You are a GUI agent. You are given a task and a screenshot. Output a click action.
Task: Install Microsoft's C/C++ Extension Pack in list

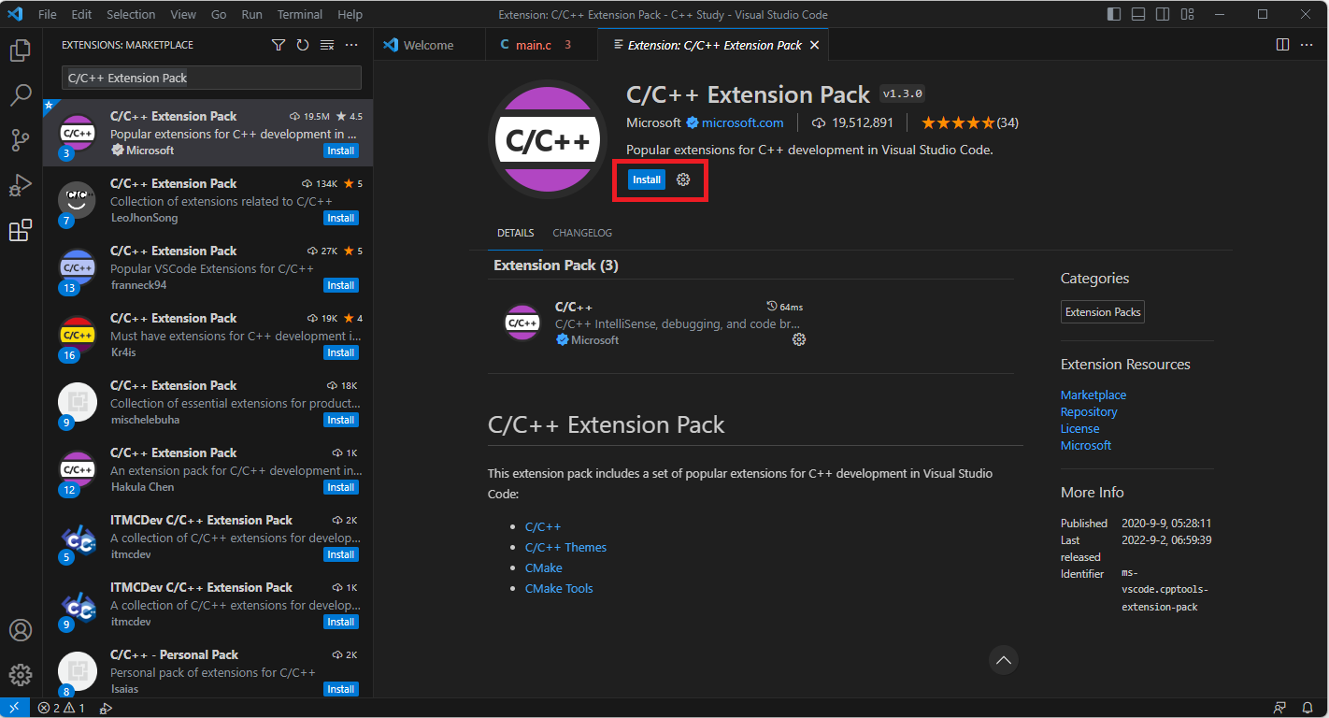coord(340,151)
